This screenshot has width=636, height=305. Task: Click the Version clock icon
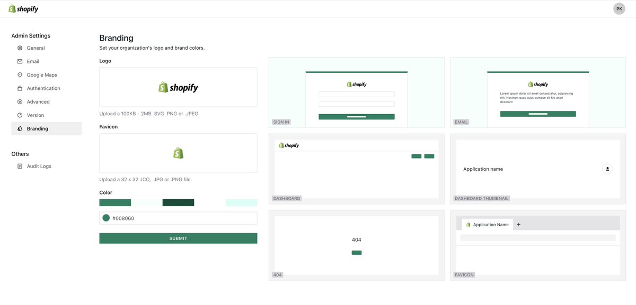point(20,115)
